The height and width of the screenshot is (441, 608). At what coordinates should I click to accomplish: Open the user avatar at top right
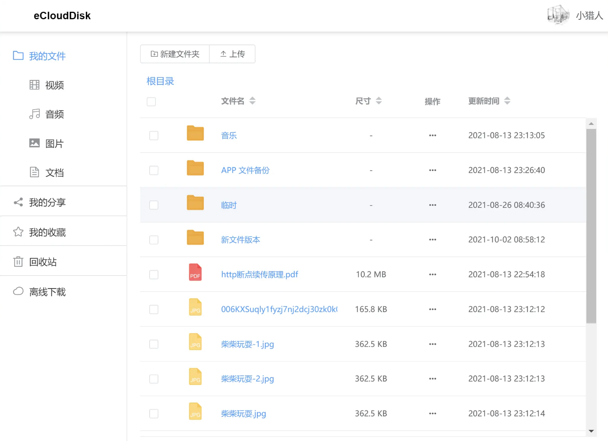(x=558, y=15)
